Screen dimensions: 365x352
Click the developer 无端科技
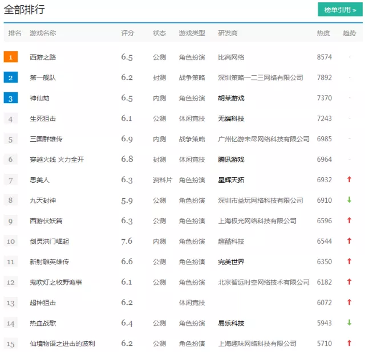click(x=231, y=118)
